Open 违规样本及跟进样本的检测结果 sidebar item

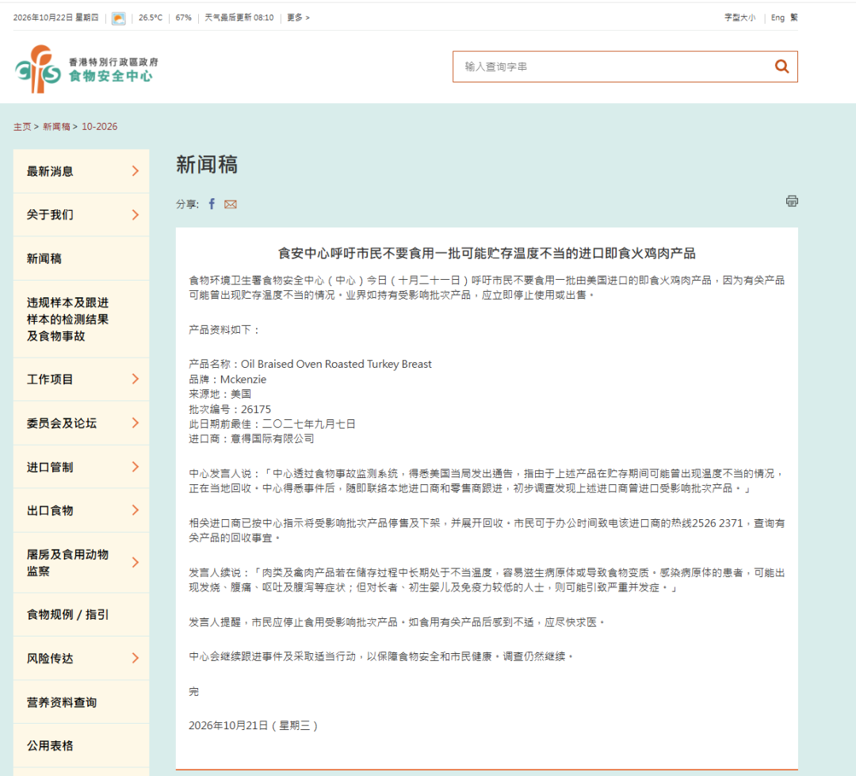coord(67,319)
